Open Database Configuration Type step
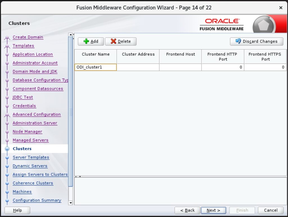The image size is (288, 217). coord(40,80)
